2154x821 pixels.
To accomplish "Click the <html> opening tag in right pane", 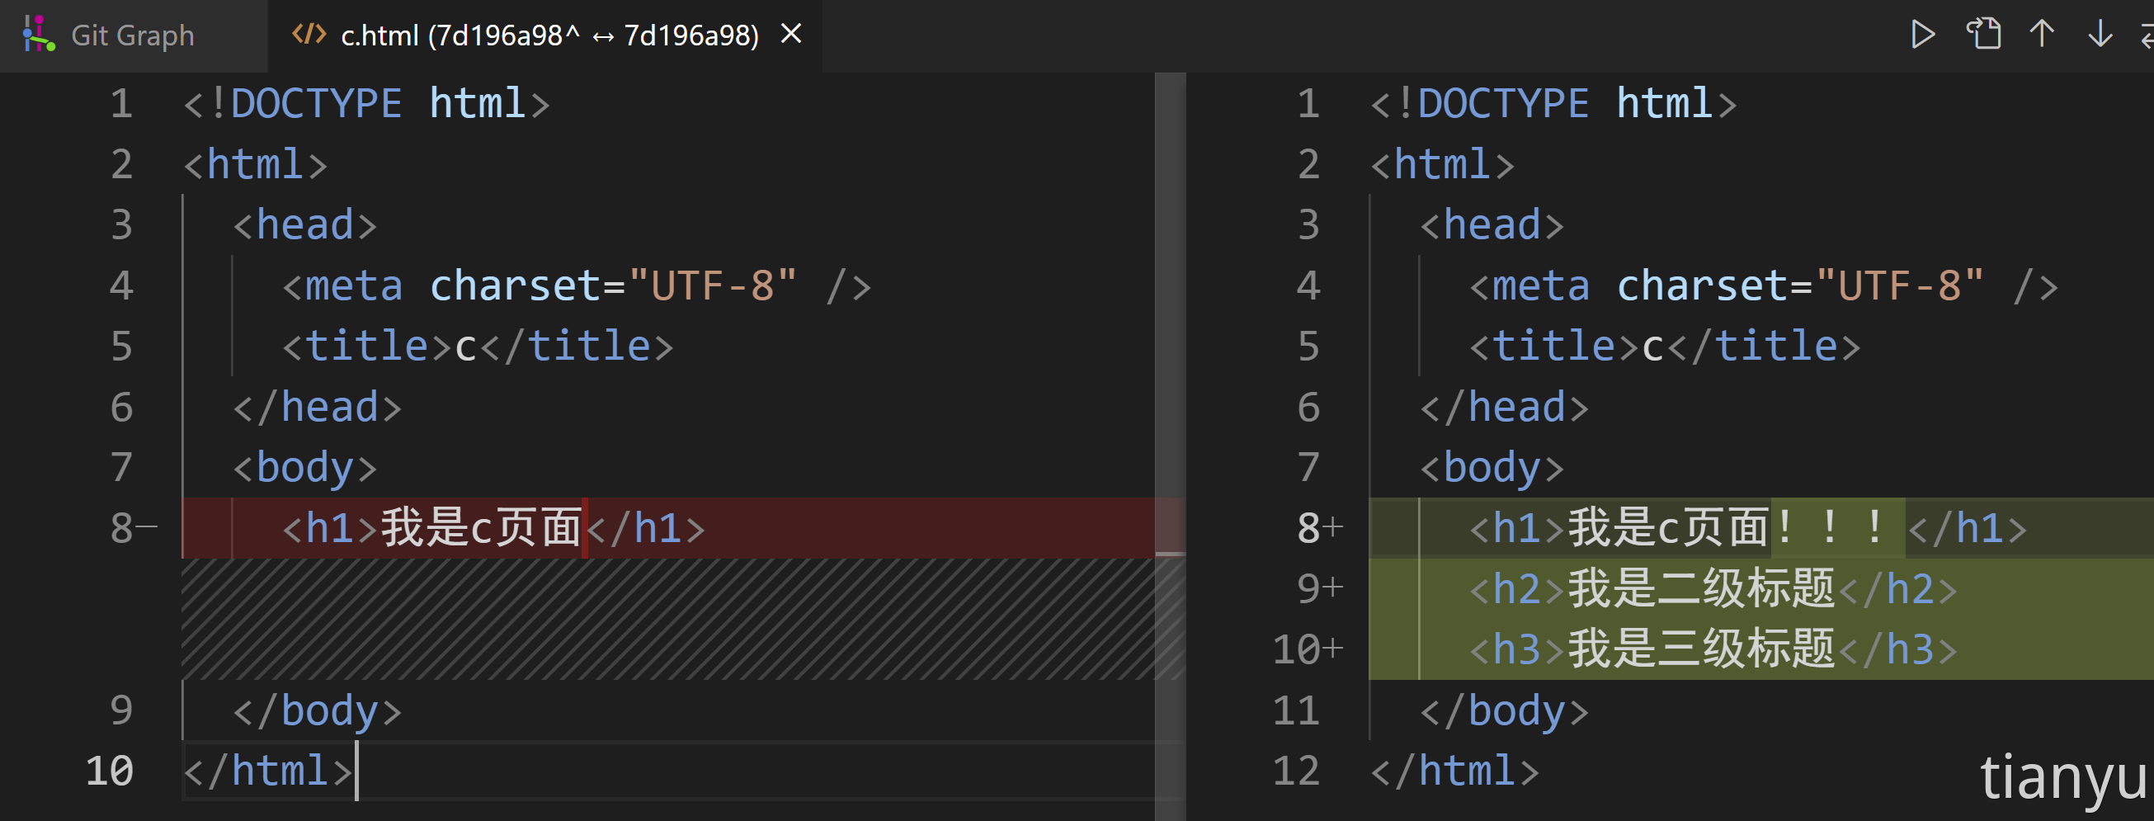I will [x=1443, y=165].
